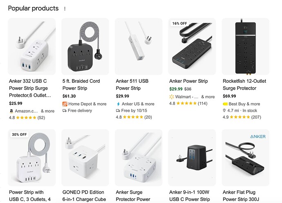
Task: Click the Home Depot seller icon
Action: 65,104
